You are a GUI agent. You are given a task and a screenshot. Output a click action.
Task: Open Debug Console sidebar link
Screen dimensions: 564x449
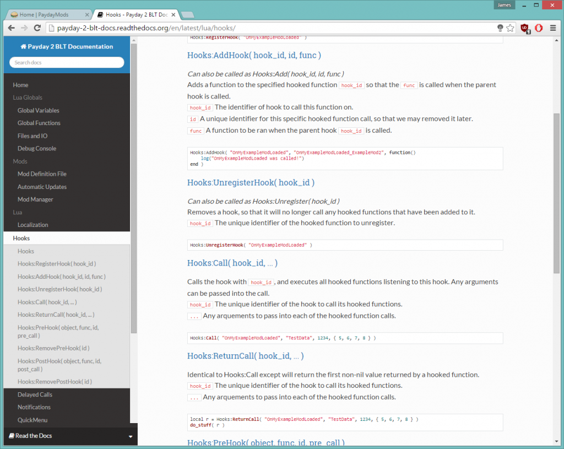pyautogui.click(x=37, y=149)
